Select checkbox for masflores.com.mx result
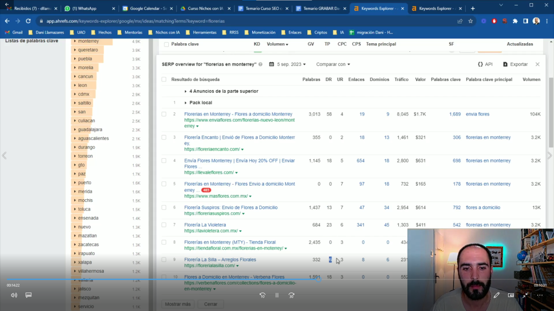The width and height of the screenshot is (554, 311). pos(164,184)
